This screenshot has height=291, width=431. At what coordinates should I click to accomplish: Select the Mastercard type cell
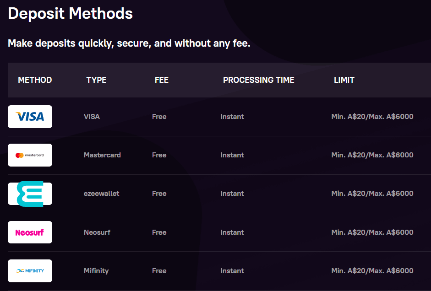click(x=102, y=155)
